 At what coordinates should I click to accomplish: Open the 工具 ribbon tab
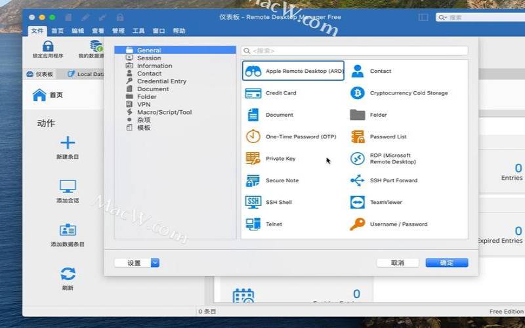[x=138, y=31]
